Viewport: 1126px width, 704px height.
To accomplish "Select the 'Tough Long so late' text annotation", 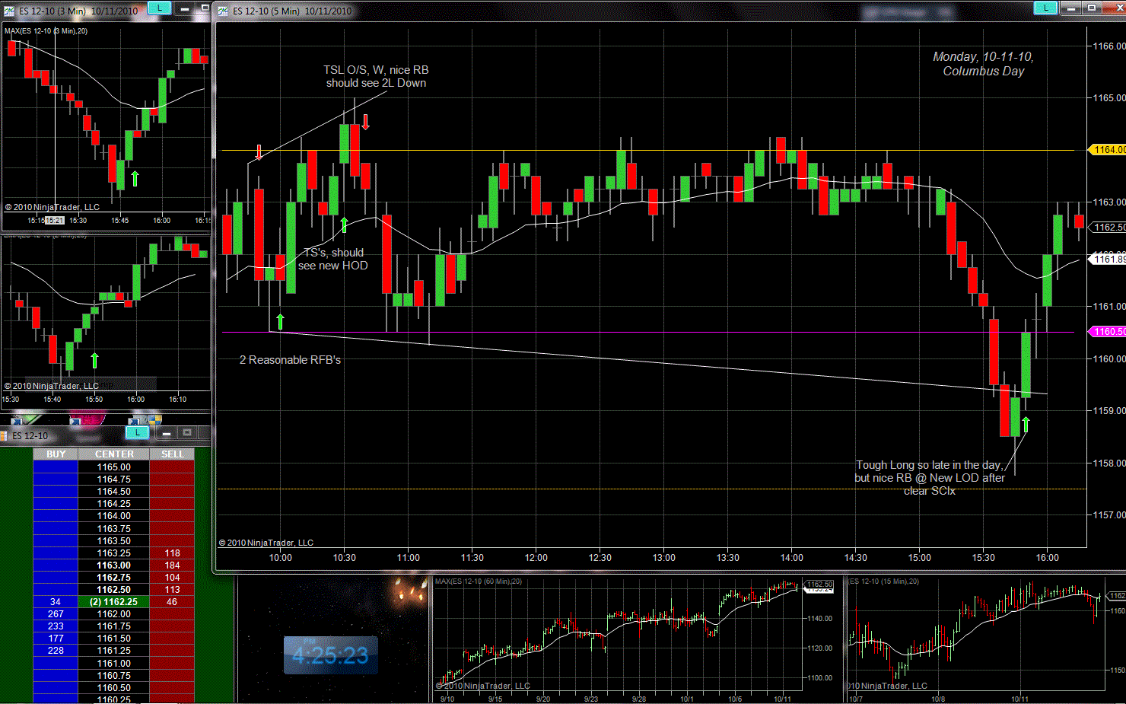I will pyautogui.click(x=929, y=478).
